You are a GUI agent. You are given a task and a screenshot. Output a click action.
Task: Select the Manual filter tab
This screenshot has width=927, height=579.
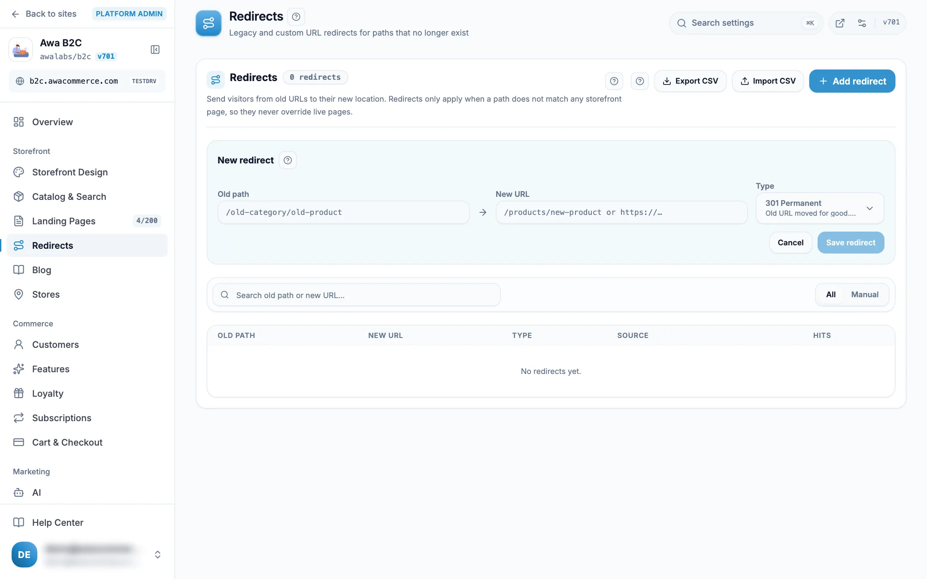[865, 295]
